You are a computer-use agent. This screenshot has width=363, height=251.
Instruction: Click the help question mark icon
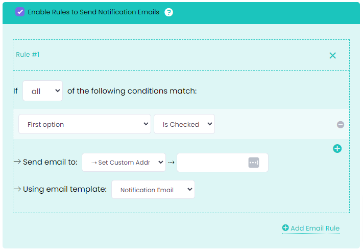point(169,12)
